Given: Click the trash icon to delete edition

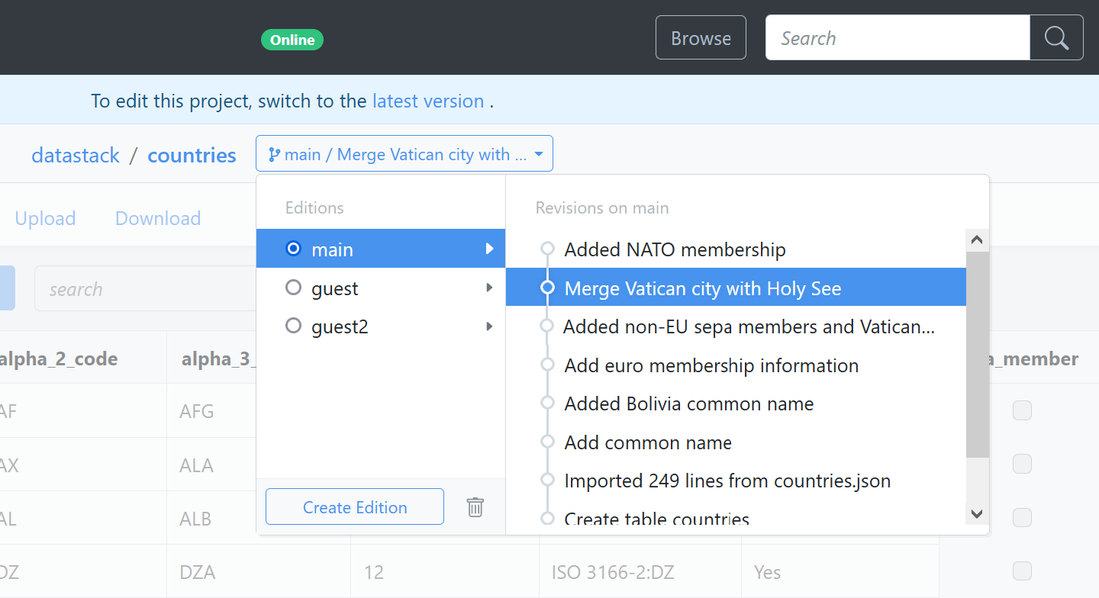Looking at the screenshot, I should pos(475,507).
